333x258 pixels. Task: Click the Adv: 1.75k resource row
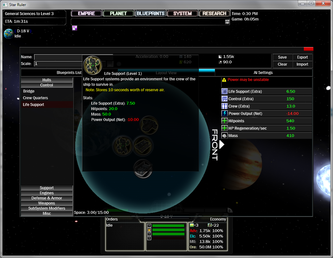(x=207, y=230)
